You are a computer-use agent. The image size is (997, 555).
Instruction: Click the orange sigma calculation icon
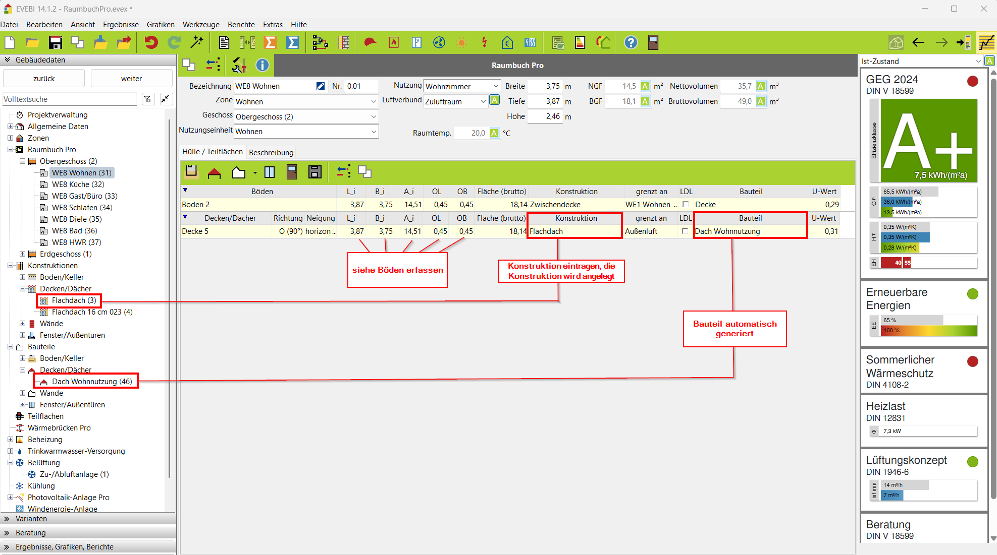270,43
